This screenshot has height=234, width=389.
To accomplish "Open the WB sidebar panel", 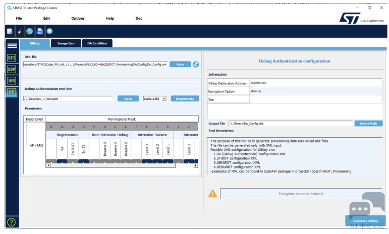I will point(12,81).
